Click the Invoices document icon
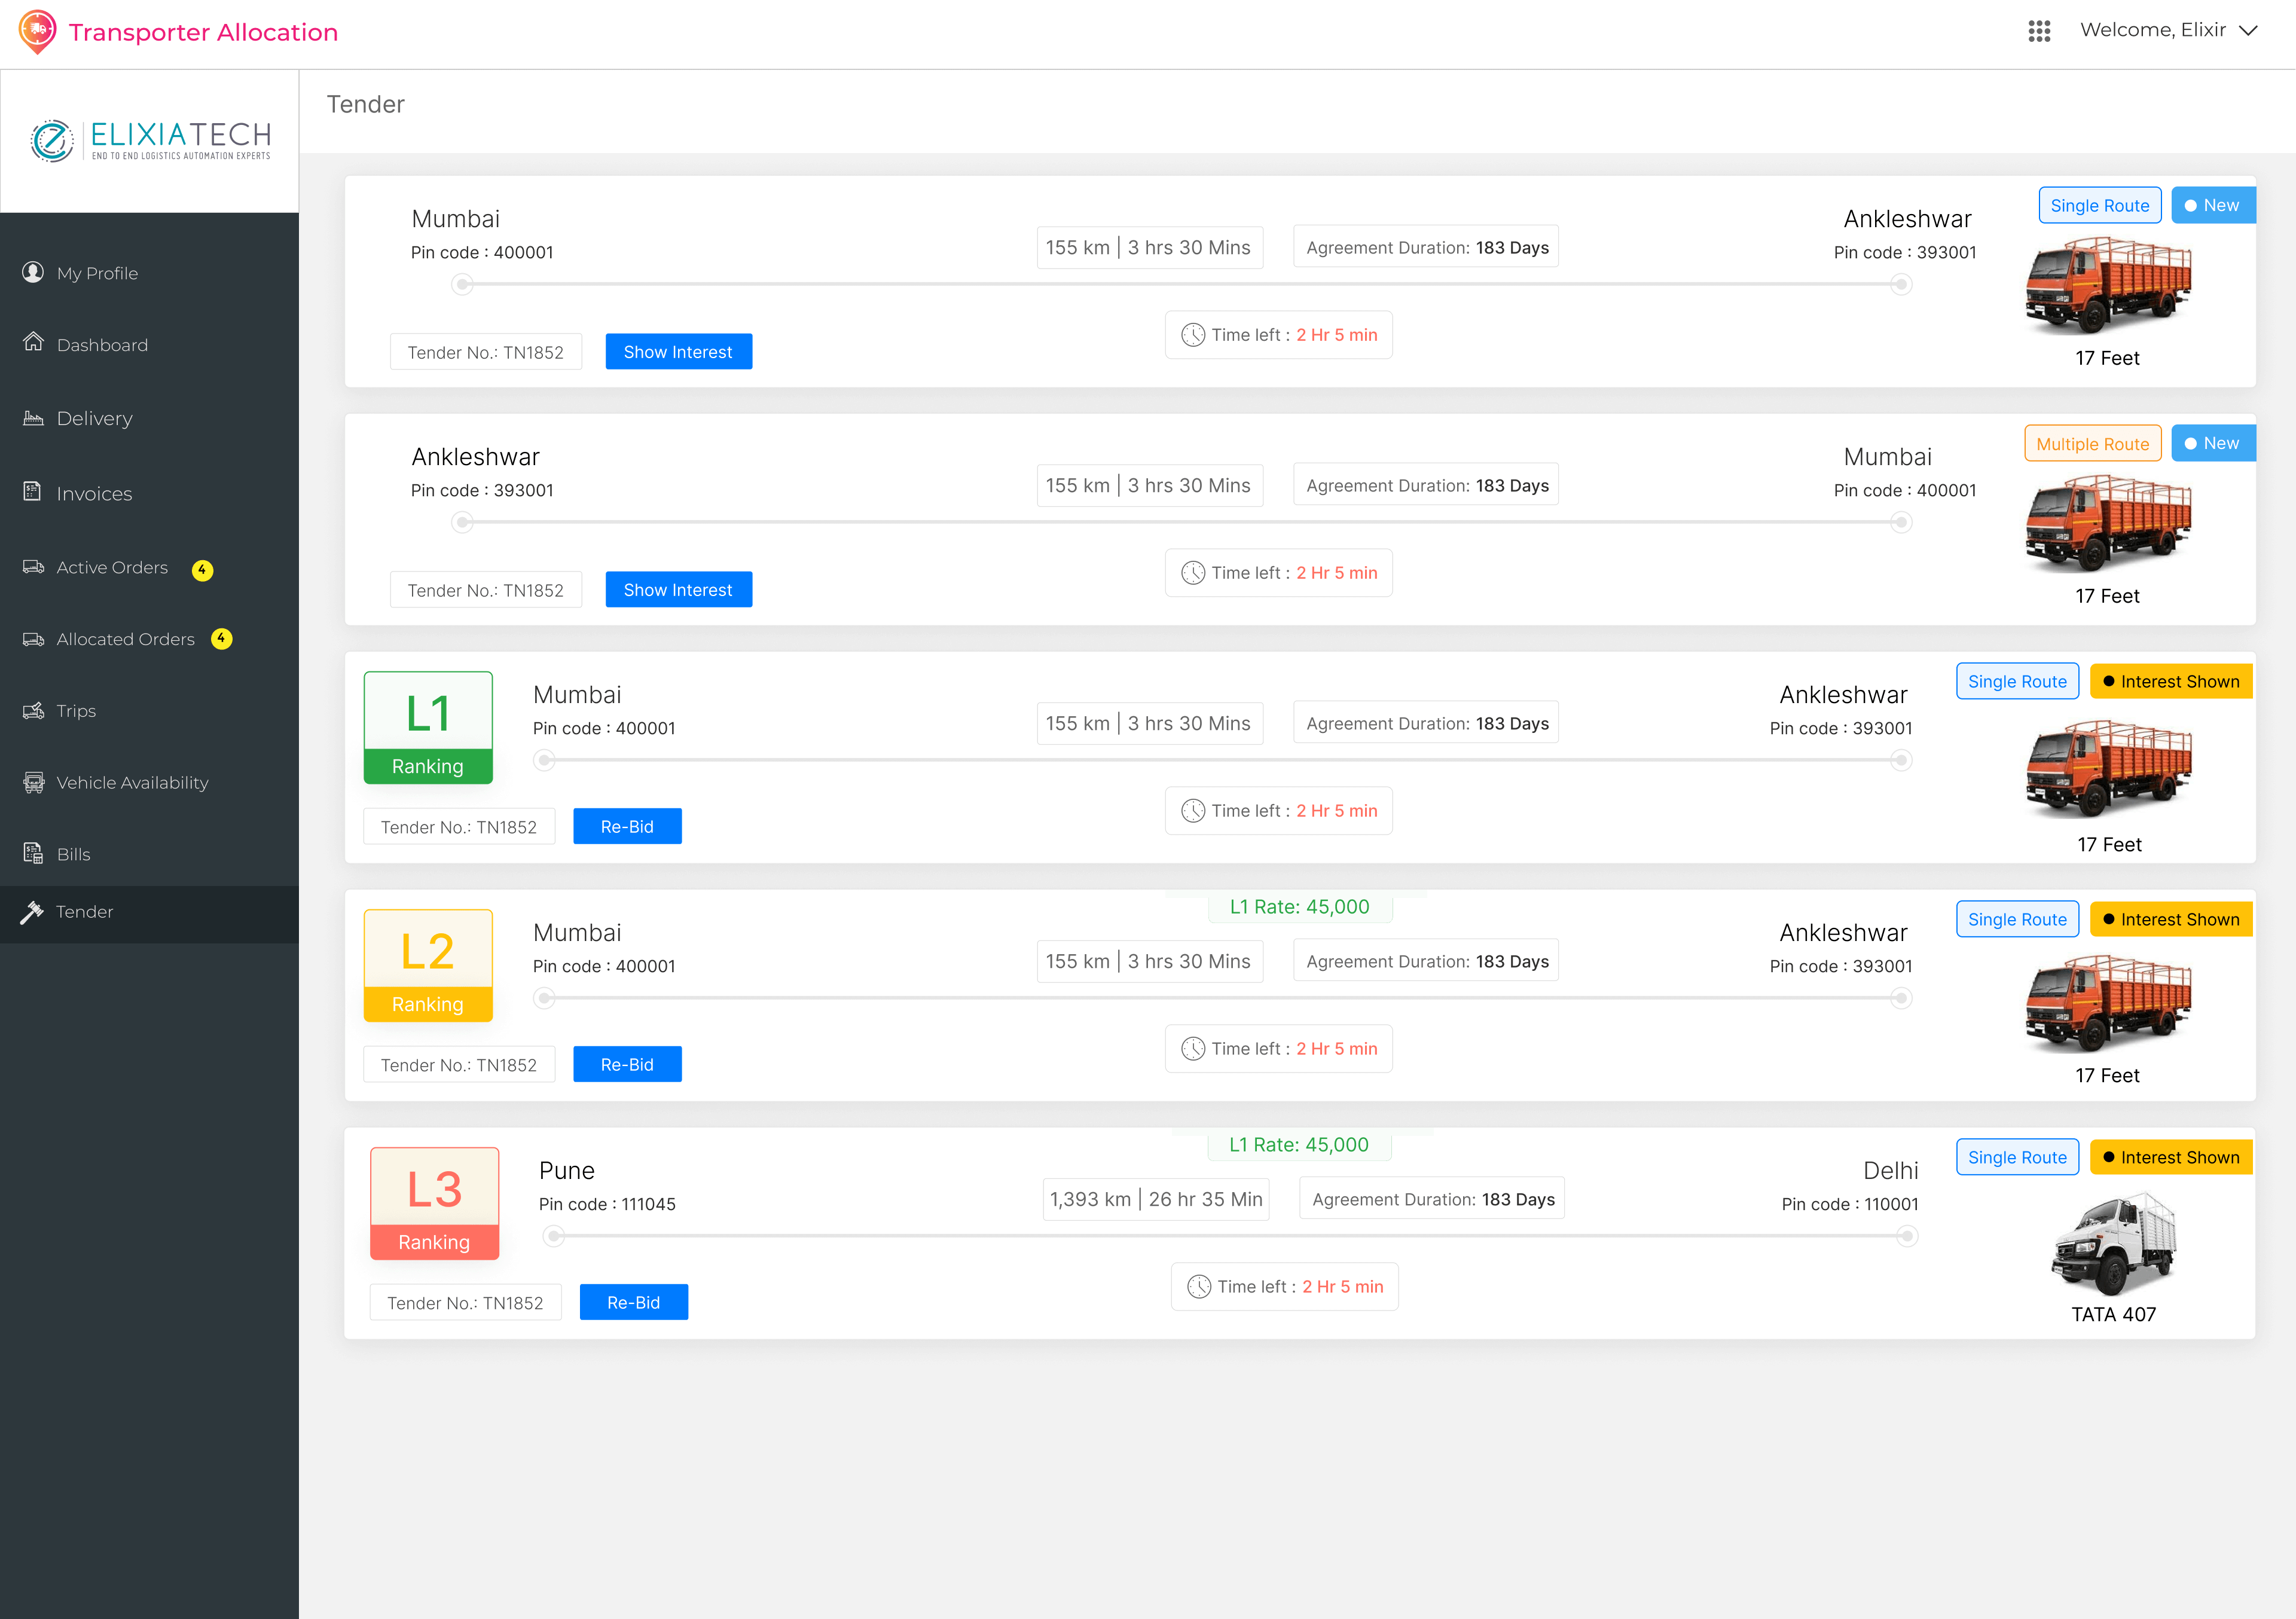 [x=33, y=491]
